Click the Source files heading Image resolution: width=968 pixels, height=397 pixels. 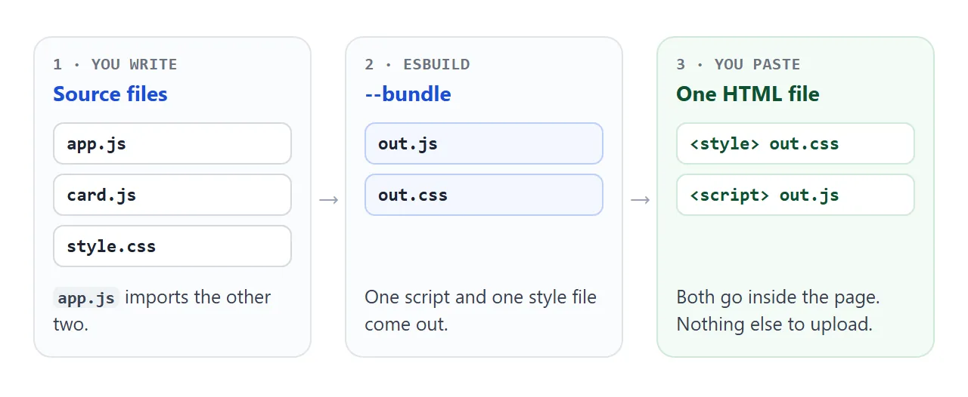click(x=110, y=94)
